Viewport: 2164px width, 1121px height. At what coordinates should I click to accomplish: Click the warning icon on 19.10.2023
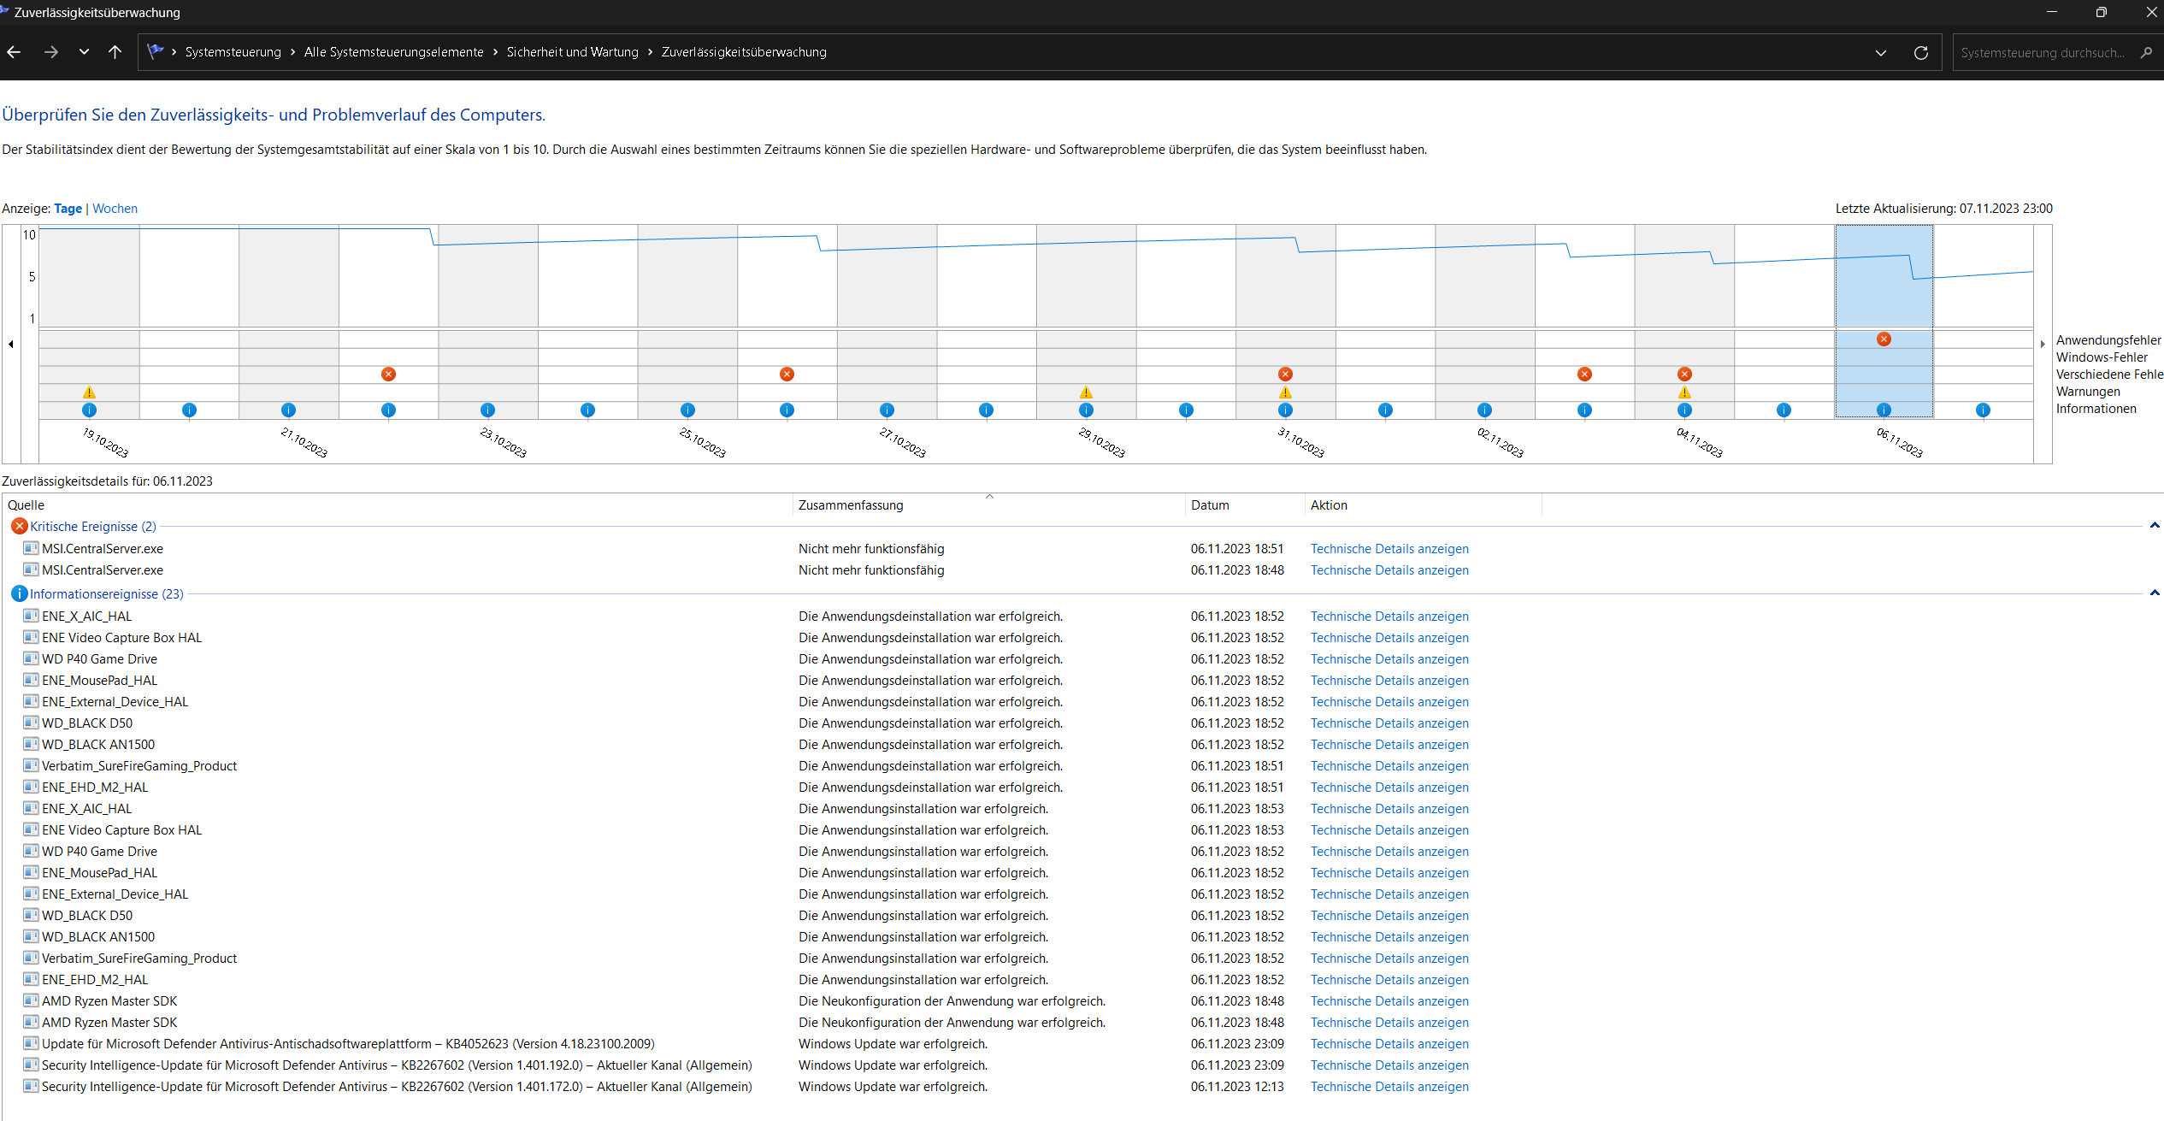89,392
